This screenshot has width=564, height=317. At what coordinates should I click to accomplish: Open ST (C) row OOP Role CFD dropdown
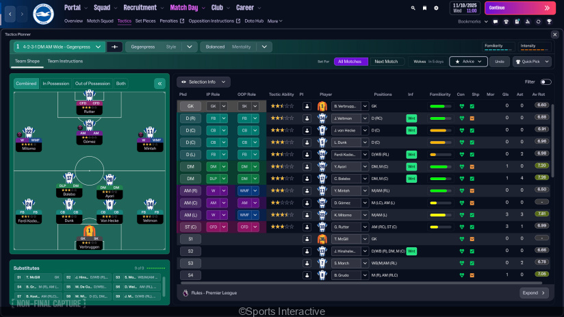tap(248, 227)
